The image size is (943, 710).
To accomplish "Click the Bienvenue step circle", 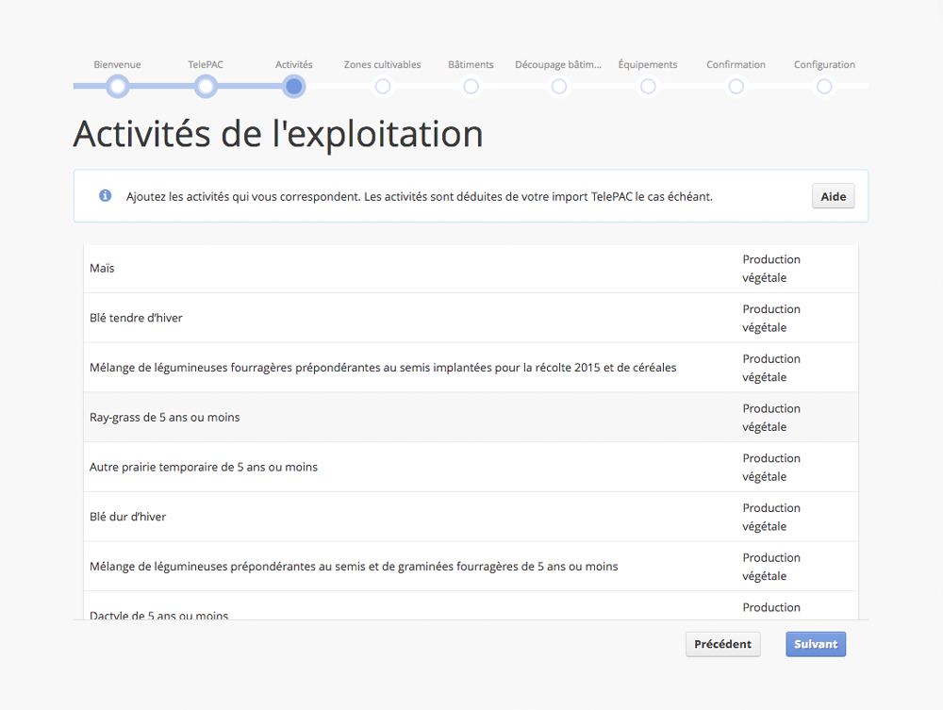I will pos(118,87).
